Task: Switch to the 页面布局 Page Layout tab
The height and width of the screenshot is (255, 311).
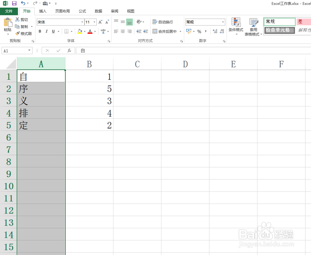Action: point(63,11)
